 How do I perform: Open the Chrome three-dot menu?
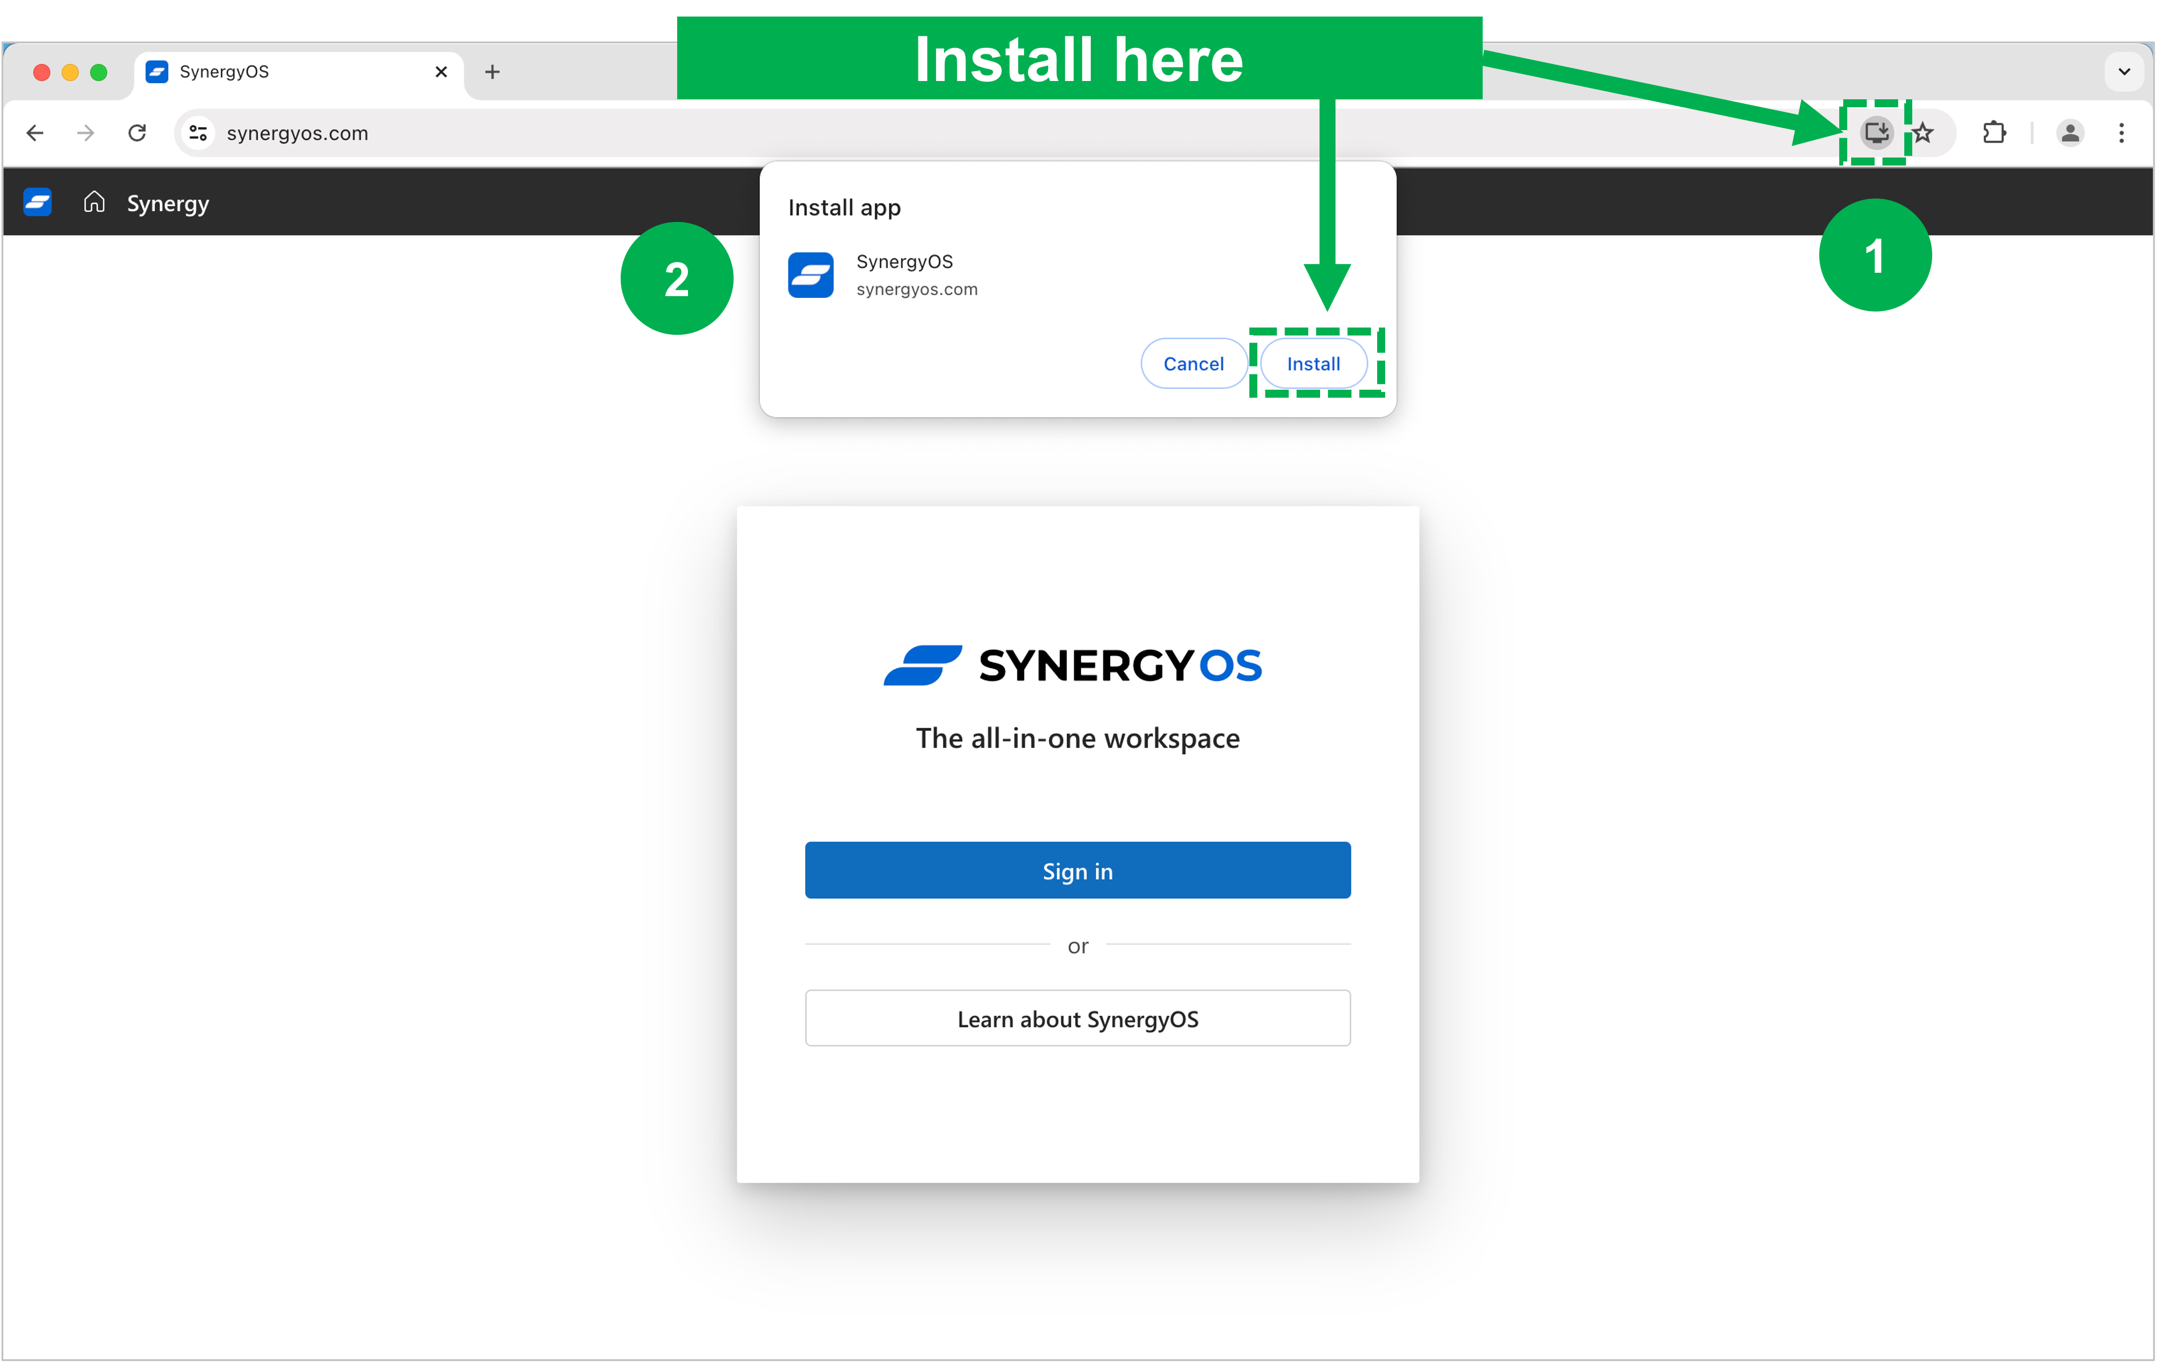2121,134
